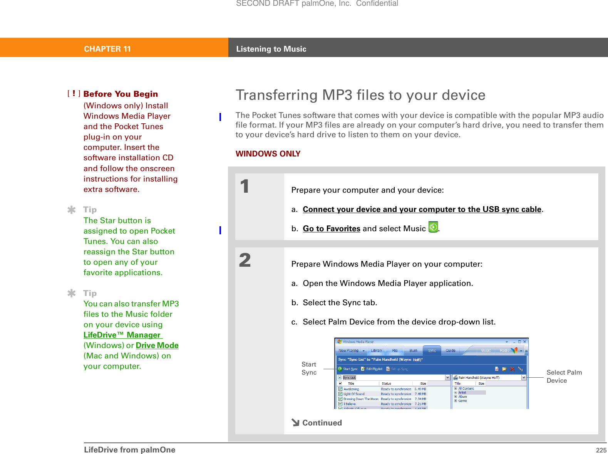Open the Drive Mode link
This screenshot has height=454, width=608.
coord(157,345)
